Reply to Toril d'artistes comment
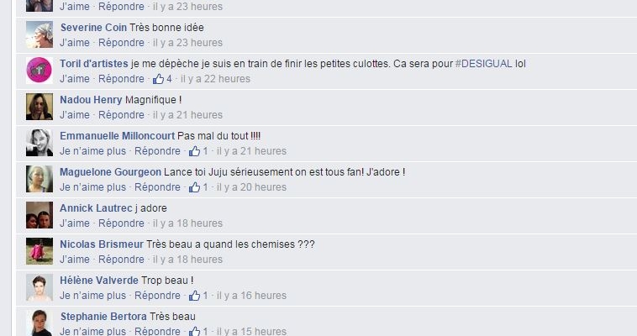637x336 pixels. [121, 79]
